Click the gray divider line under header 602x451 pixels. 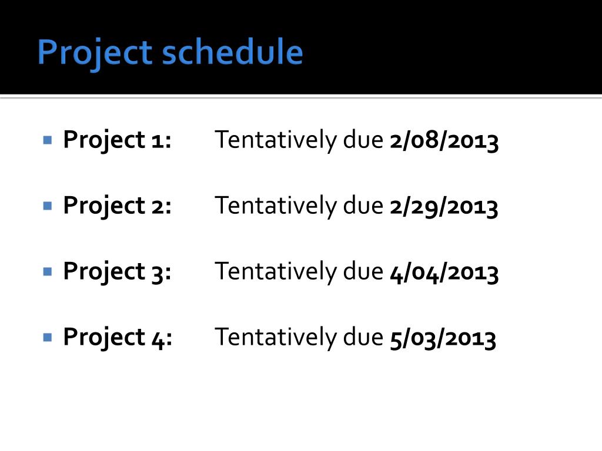[301, 97]
